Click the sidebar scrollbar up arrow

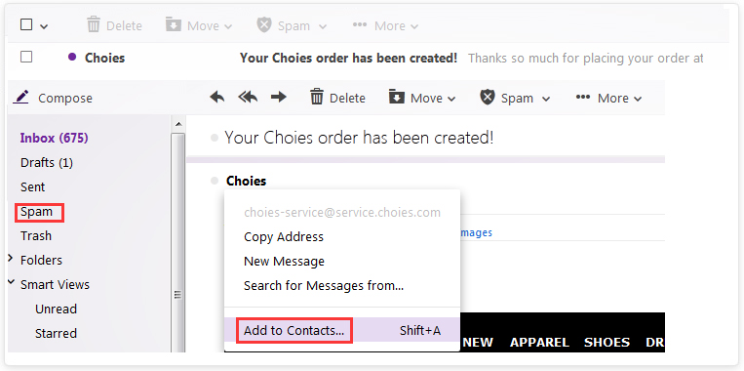pyautogui.click(x=178, y=124)
